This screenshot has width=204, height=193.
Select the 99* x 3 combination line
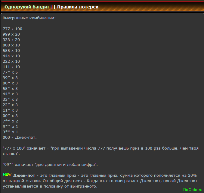coord(10,78)
